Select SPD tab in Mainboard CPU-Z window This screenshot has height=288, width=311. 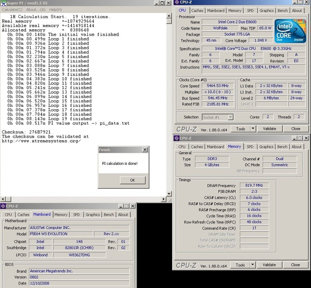point(76,215)
